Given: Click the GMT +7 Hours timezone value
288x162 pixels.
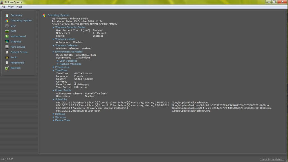Looking at the screenshot, I should click(83, 73).
